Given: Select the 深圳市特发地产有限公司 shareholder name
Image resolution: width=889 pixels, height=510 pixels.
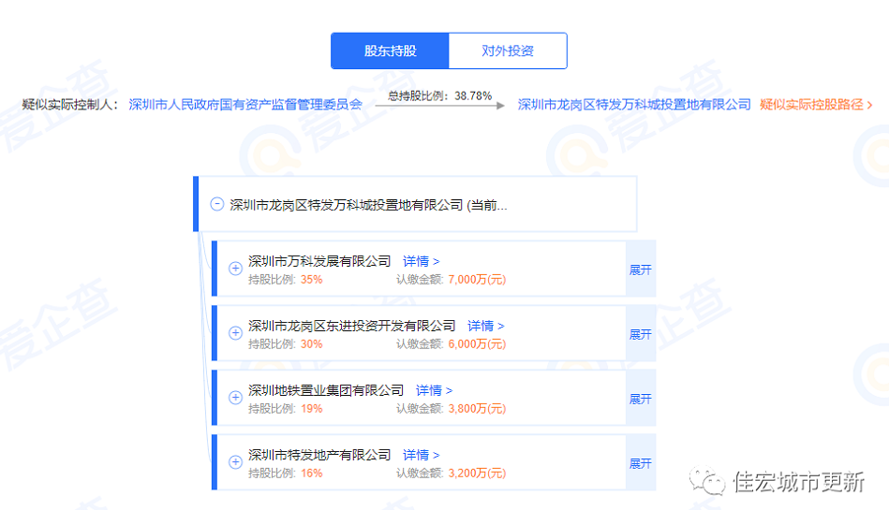Looking at the screenshot, I should [x=319, y=455].
